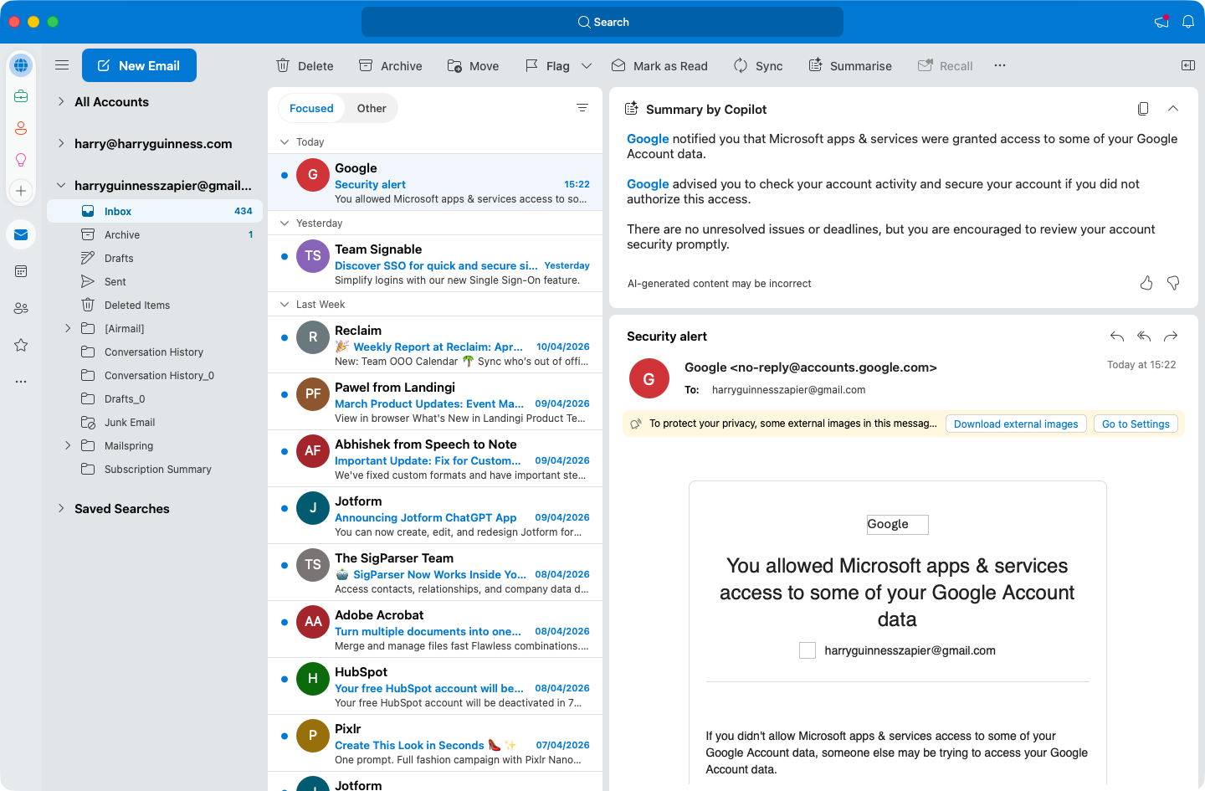Collapse the Summary by Copilot panel

tap(1173, 108)
